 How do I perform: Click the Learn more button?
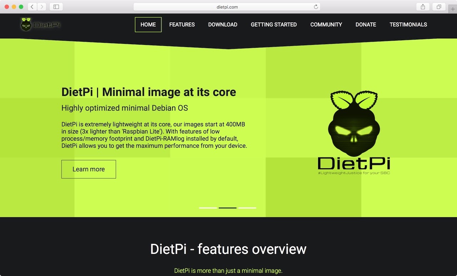click(89, 169)
